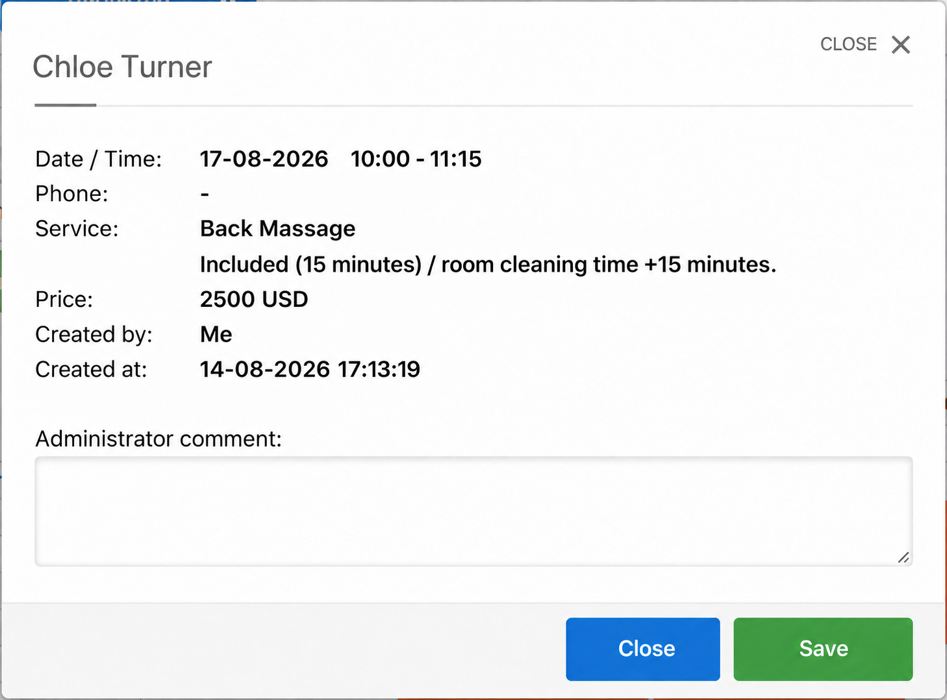Click the Created at label
Screen dimensions: 947x700
point(91,369)
